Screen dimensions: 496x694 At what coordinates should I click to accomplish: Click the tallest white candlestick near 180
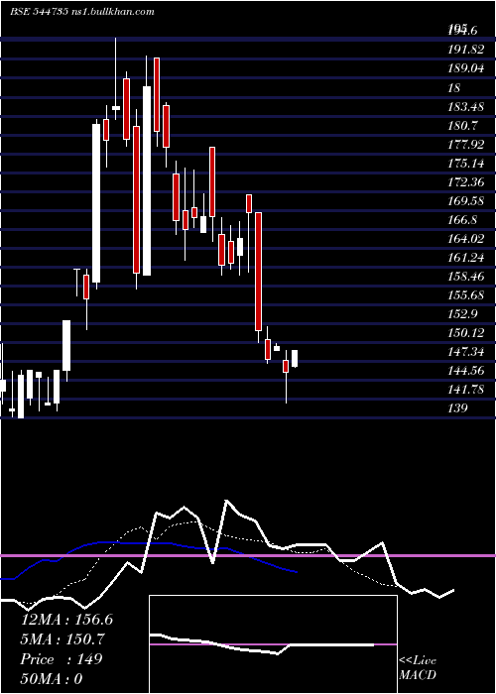147,180
